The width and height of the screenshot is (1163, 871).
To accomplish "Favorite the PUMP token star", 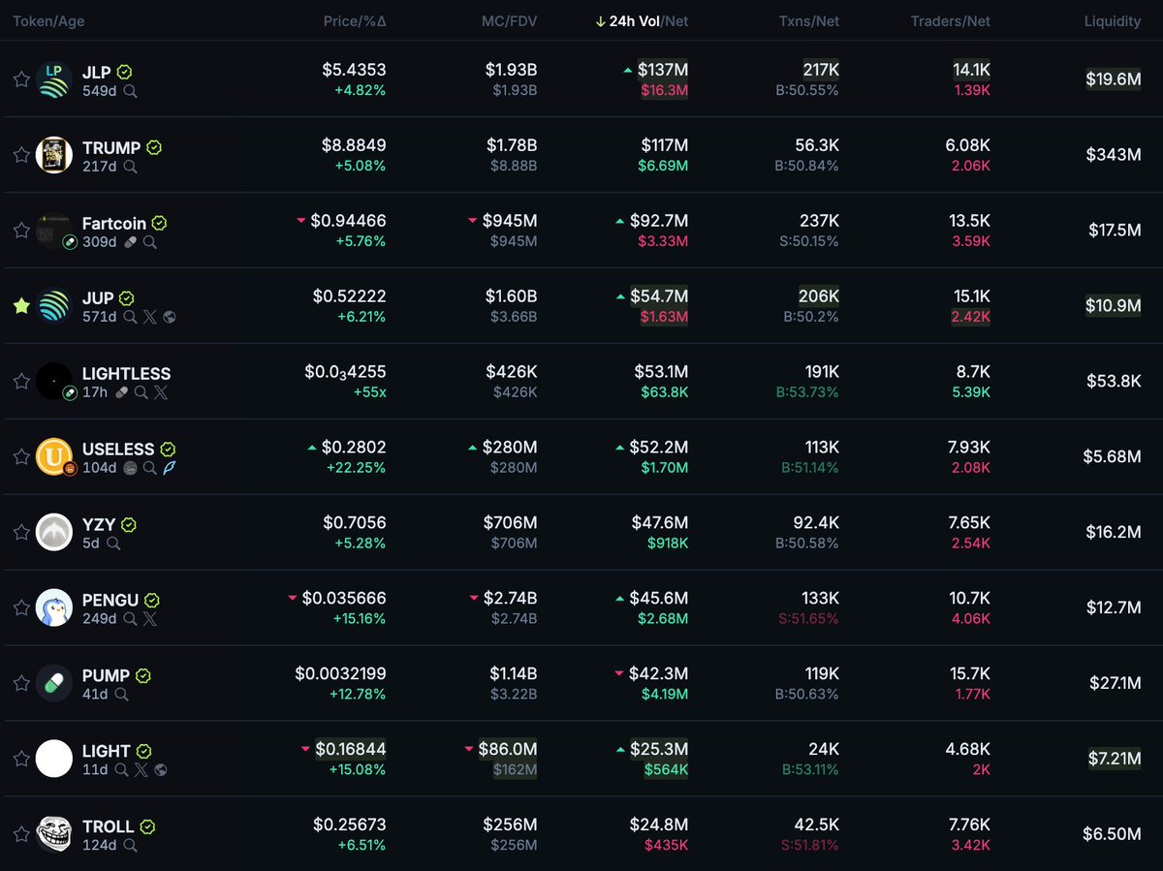I will (x=21, y=684).
